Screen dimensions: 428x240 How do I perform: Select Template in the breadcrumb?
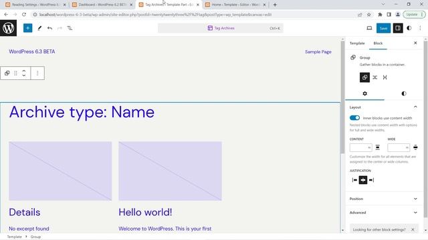click(15, 237)
